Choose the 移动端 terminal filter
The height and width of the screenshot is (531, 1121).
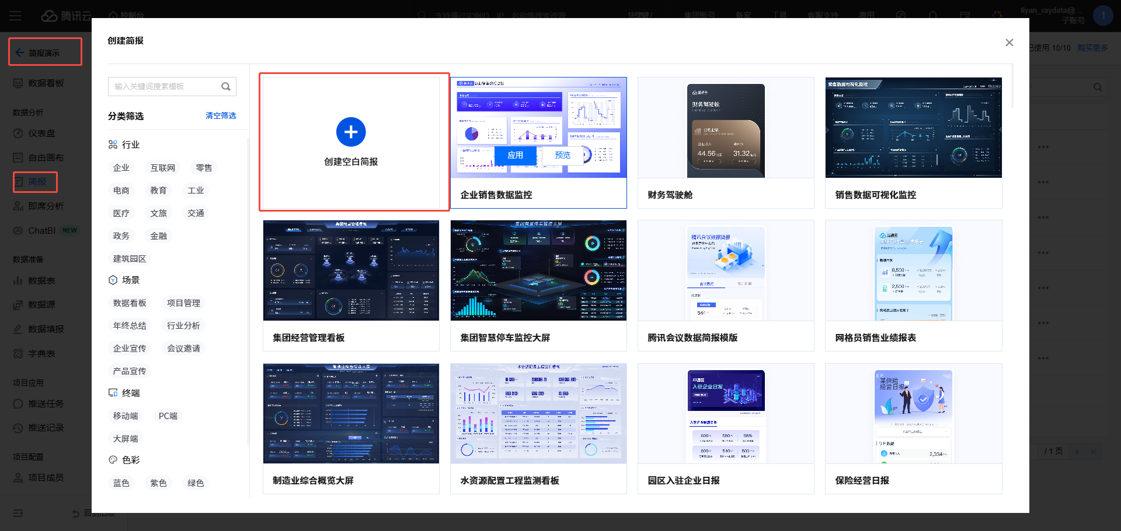point(126,416)
